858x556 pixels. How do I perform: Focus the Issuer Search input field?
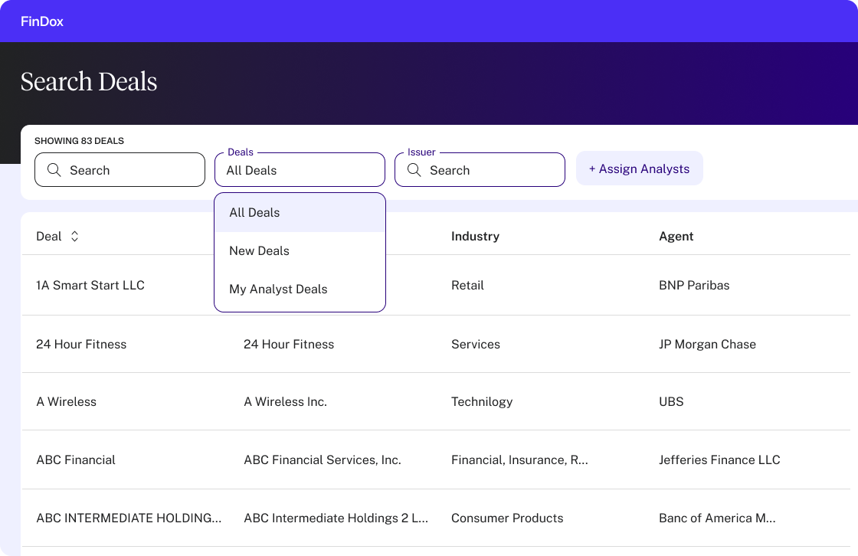[x=490, y=170]
